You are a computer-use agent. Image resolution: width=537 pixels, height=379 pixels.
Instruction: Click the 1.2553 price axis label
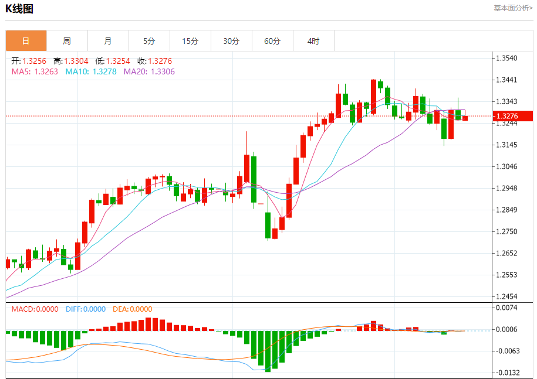506,275
